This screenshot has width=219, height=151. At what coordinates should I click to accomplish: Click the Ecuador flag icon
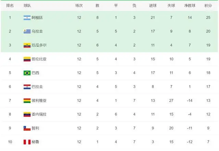tap(27, 45)
